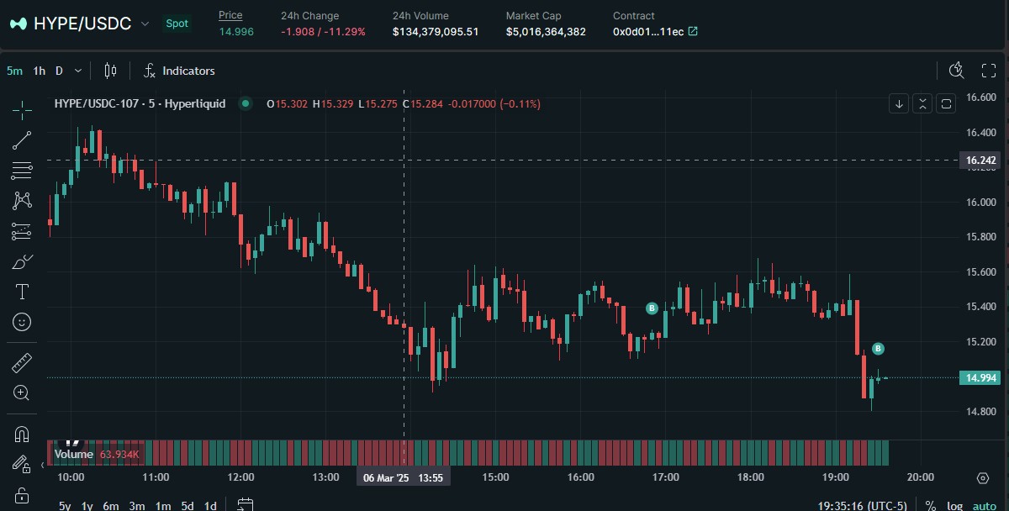Toggle percentage price scale

[931, 505]
